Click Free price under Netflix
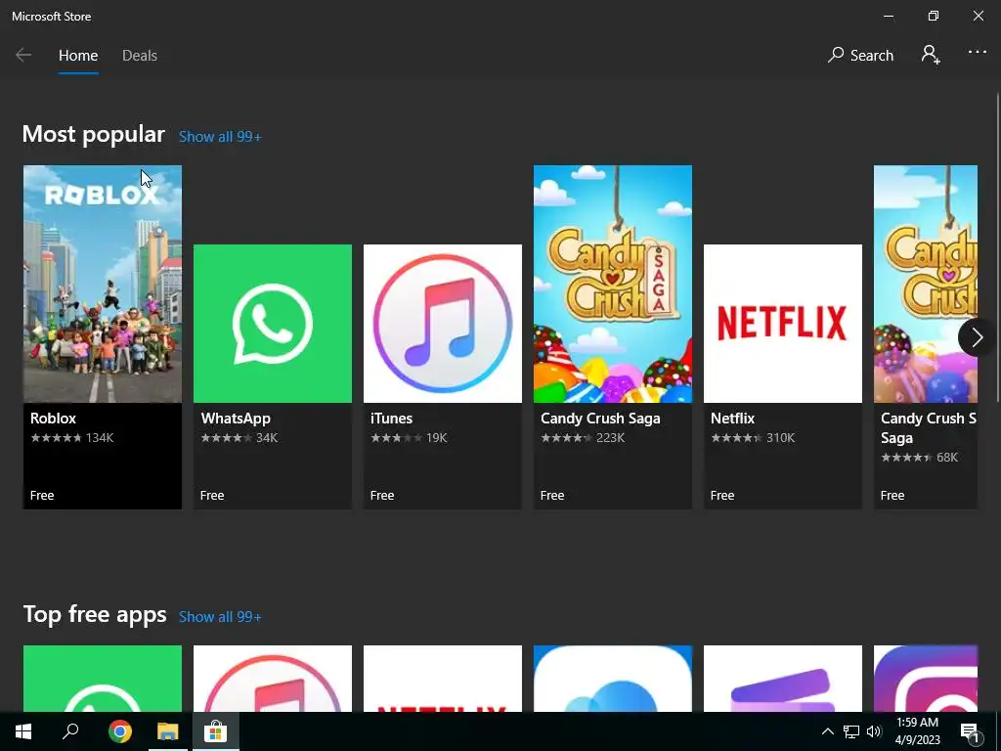Viewport: 1001px width, 751px height. (722, 496)
